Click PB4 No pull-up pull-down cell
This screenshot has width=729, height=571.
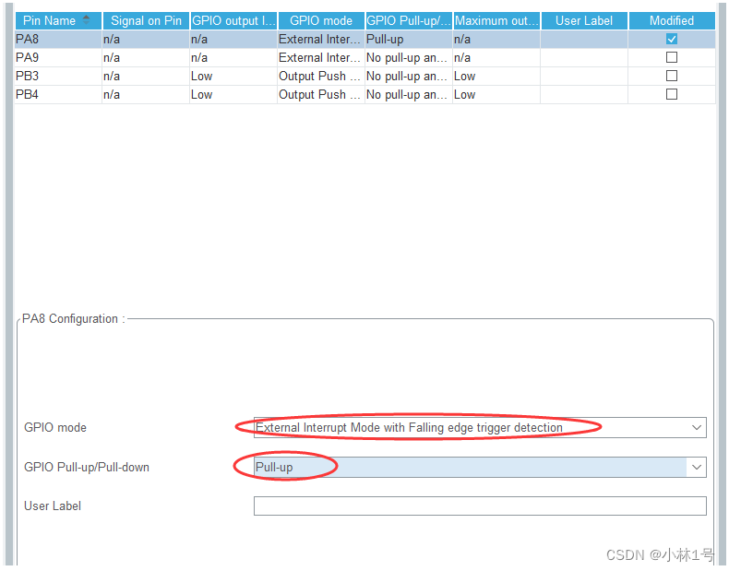pyautogui.click(x=409, y=95)
